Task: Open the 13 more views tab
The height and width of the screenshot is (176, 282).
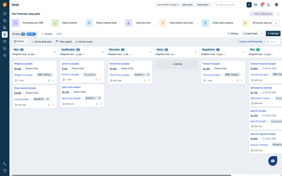Action: click(x=48, y=34)
